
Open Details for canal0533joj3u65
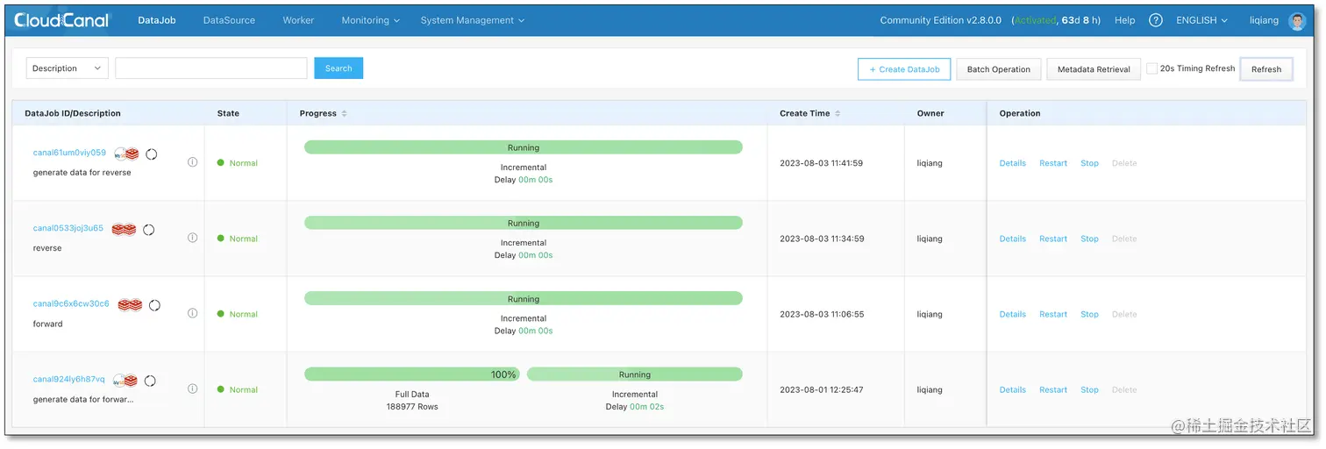click(1013, 239)
